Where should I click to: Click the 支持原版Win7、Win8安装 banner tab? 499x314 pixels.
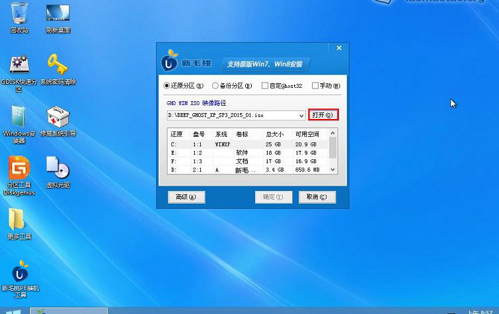[x=265, y=64]
